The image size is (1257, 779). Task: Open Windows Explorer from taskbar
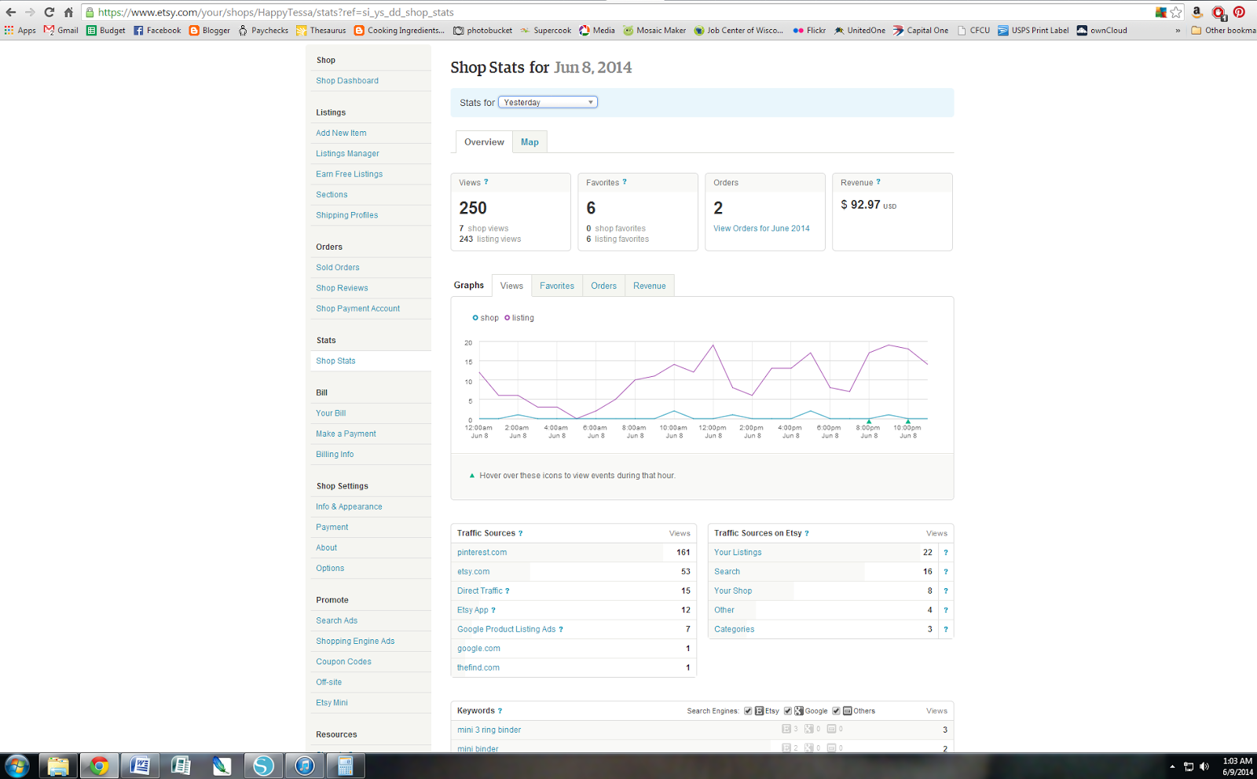[x=58, y=766]
